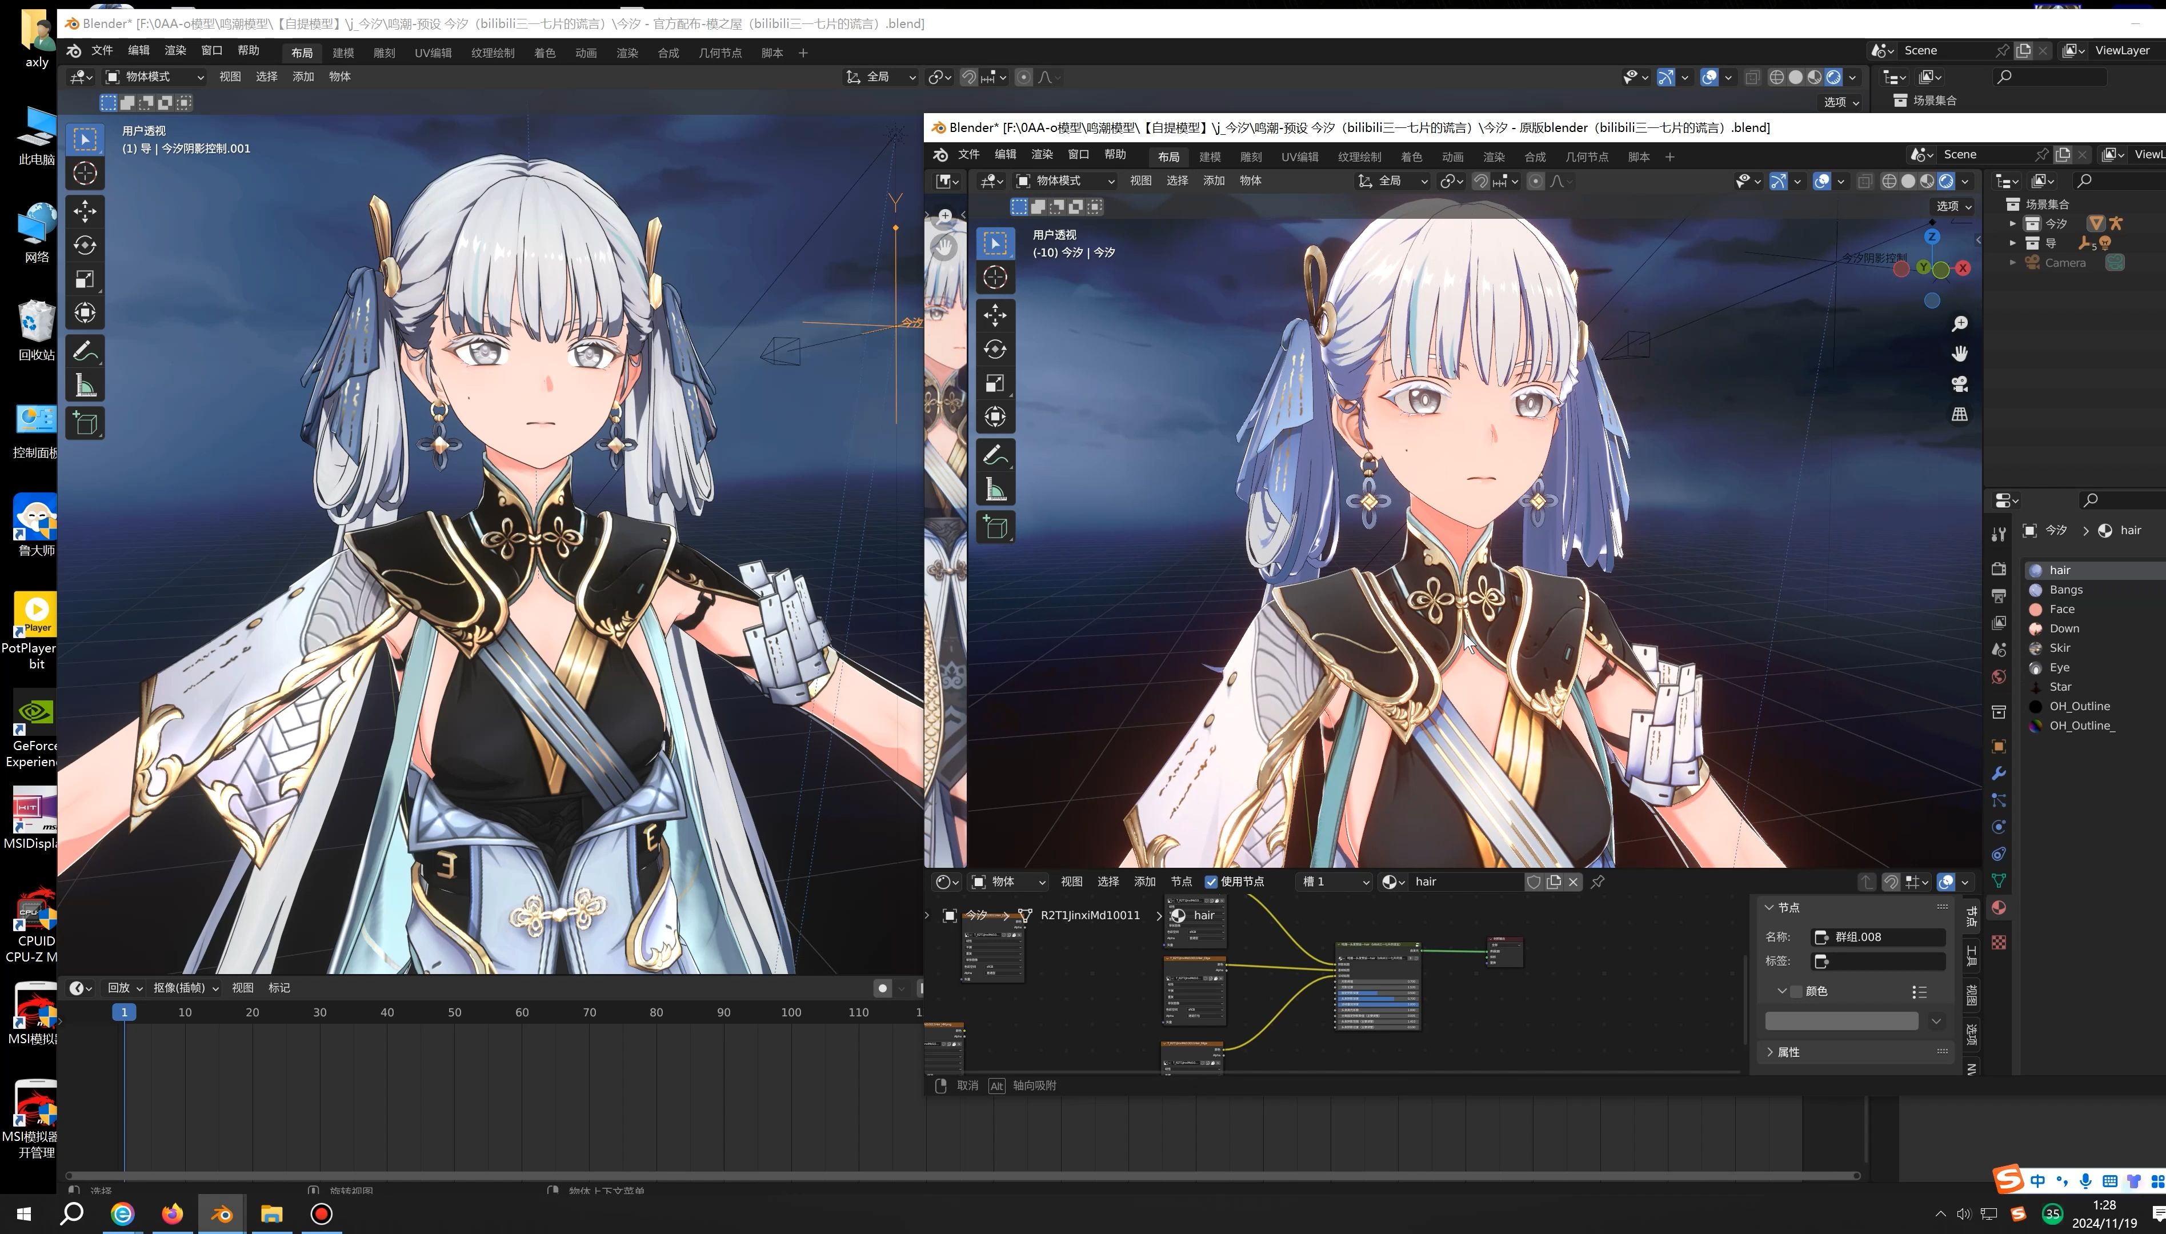The image size is (2166, 1234).
Task: Open 物体模式 dropdown in left viewport
Action: 155,77
